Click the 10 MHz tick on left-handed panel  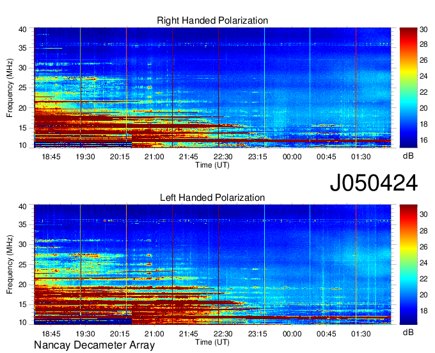[22, 322]
